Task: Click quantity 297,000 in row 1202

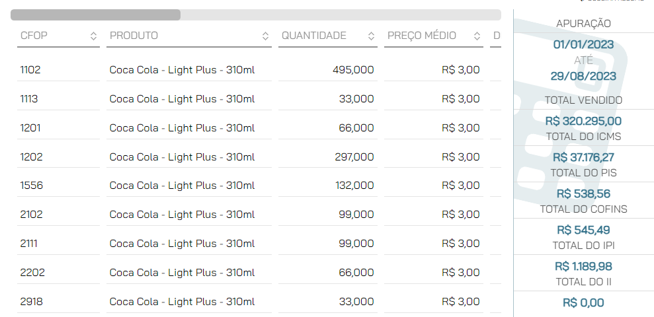Action: coord(354,157)
